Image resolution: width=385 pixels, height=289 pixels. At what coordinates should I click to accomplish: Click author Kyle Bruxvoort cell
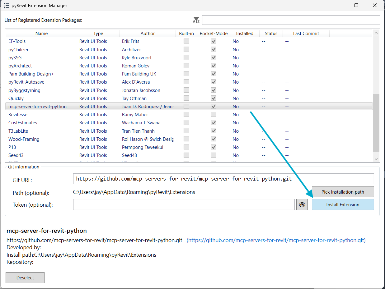pos(136,57)
